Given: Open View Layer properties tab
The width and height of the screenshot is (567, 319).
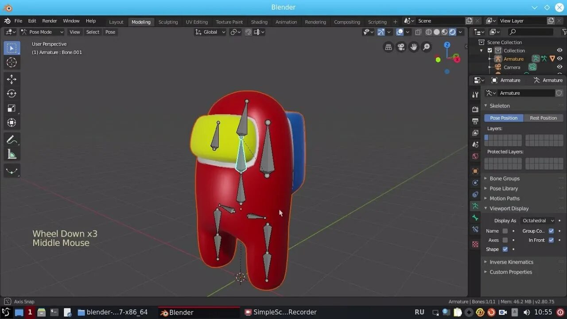Looking at the screenshot, I should tap(475, 132).
